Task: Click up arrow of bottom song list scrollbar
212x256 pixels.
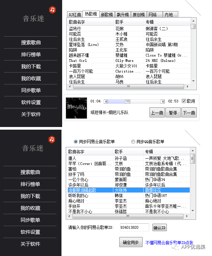Action: pyautogui.click(x=193, y=151)
